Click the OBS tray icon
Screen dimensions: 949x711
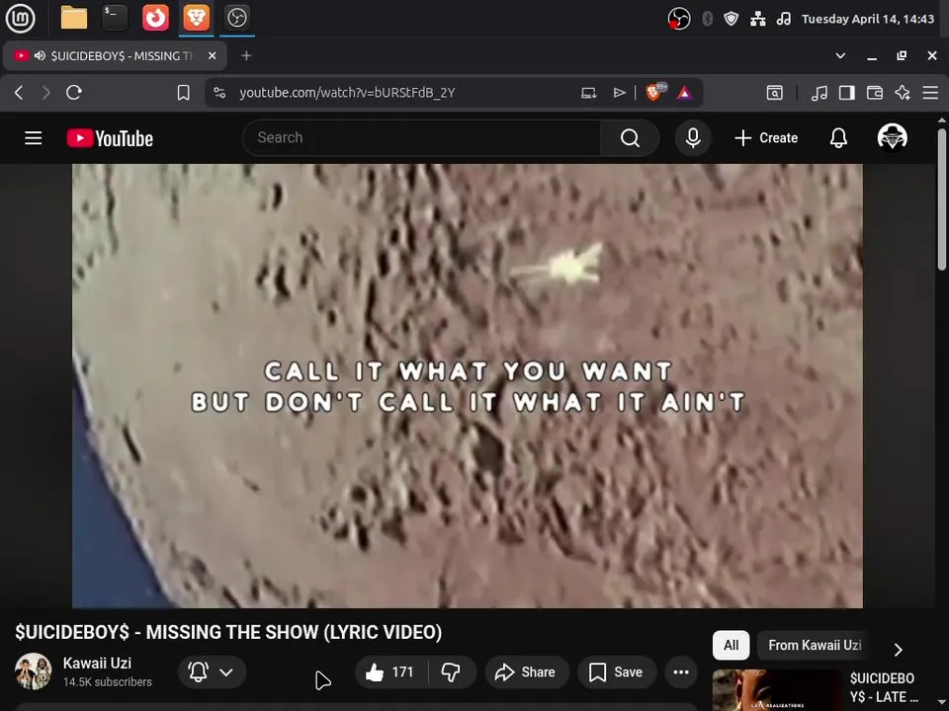pyautogui.click(x=678, y=19)
